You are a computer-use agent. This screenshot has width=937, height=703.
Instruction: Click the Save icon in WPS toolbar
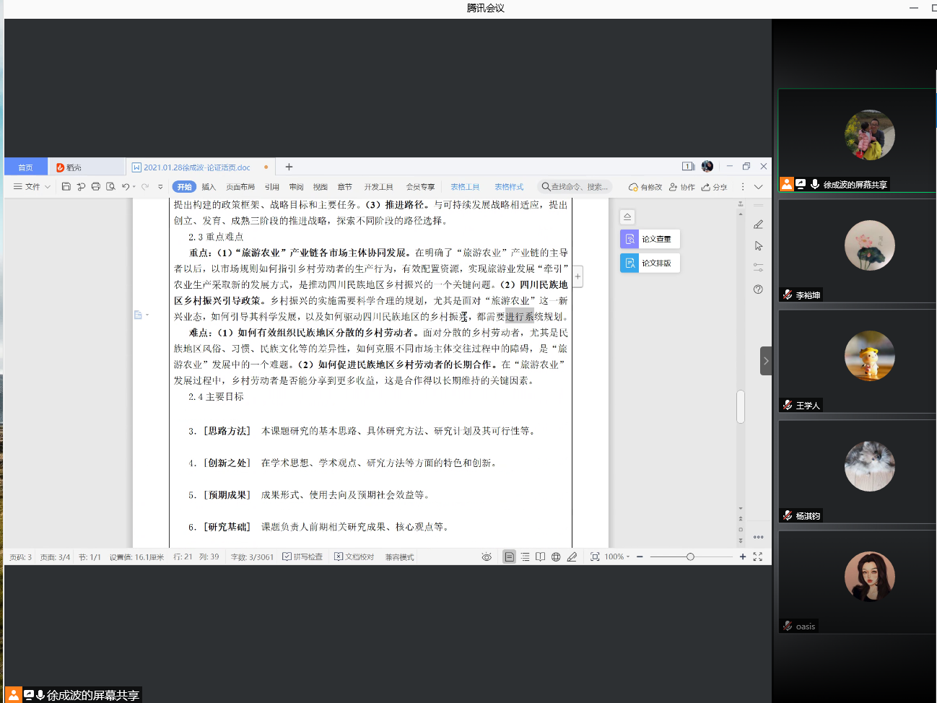click(66, 187)
